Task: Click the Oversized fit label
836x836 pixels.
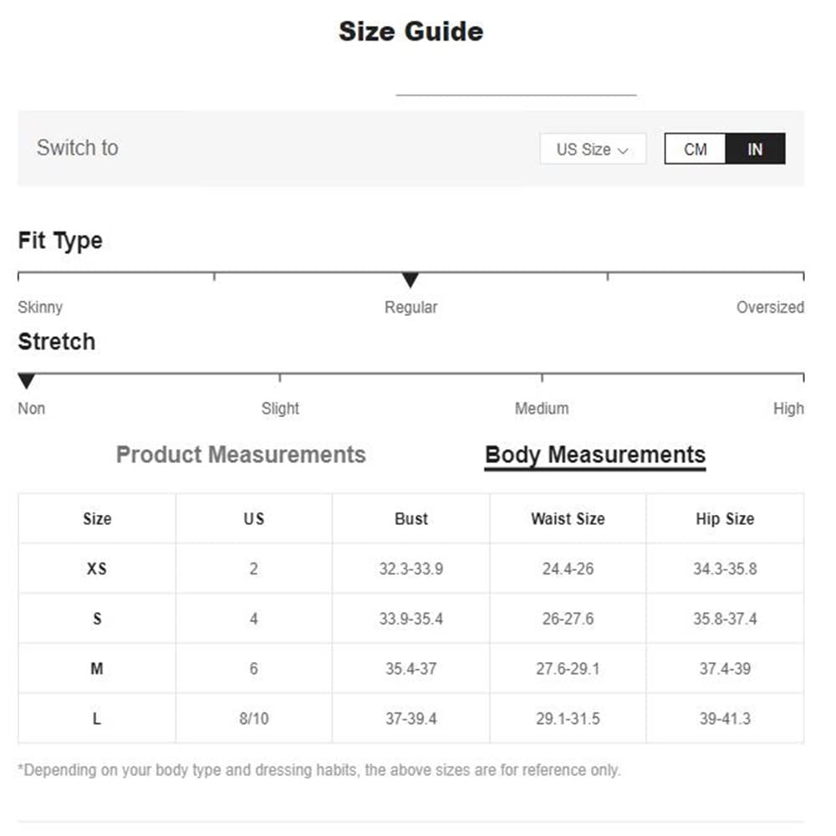Action: click(769, 308)
